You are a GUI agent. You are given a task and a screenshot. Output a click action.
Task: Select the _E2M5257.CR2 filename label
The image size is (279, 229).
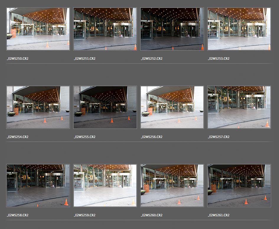218,137
